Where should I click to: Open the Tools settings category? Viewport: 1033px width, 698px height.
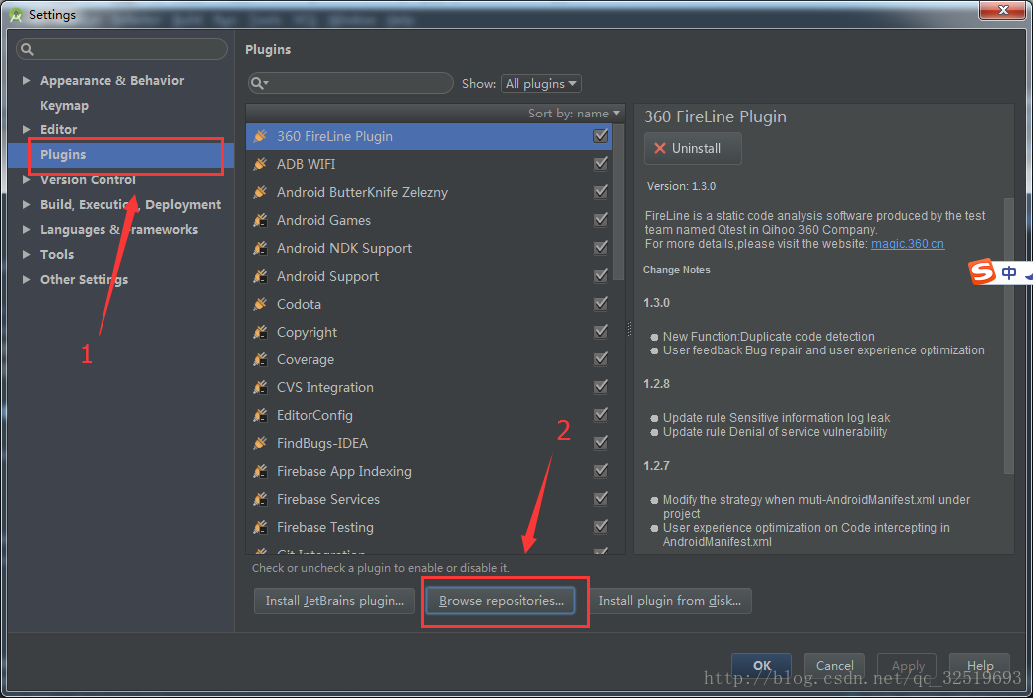(57, 255)
